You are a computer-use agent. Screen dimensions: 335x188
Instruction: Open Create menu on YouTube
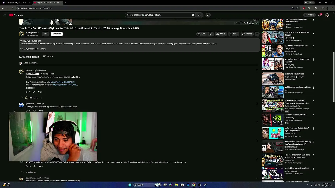pos(309,15)
